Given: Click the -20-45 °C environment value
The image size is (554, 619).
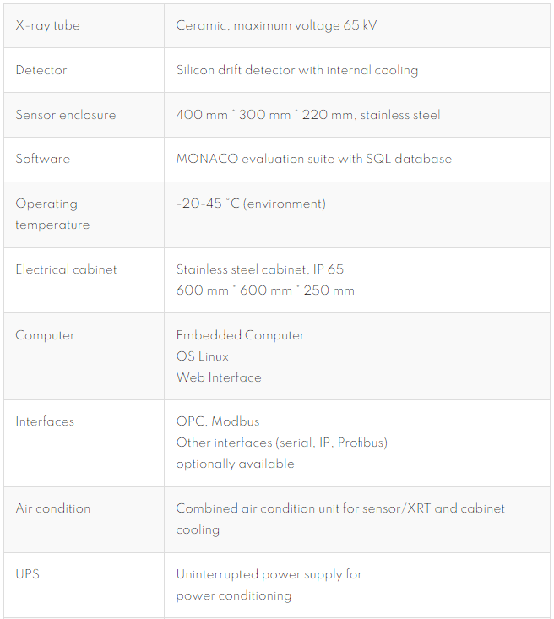Looking at the screenshot, I should tap(251, 204).
